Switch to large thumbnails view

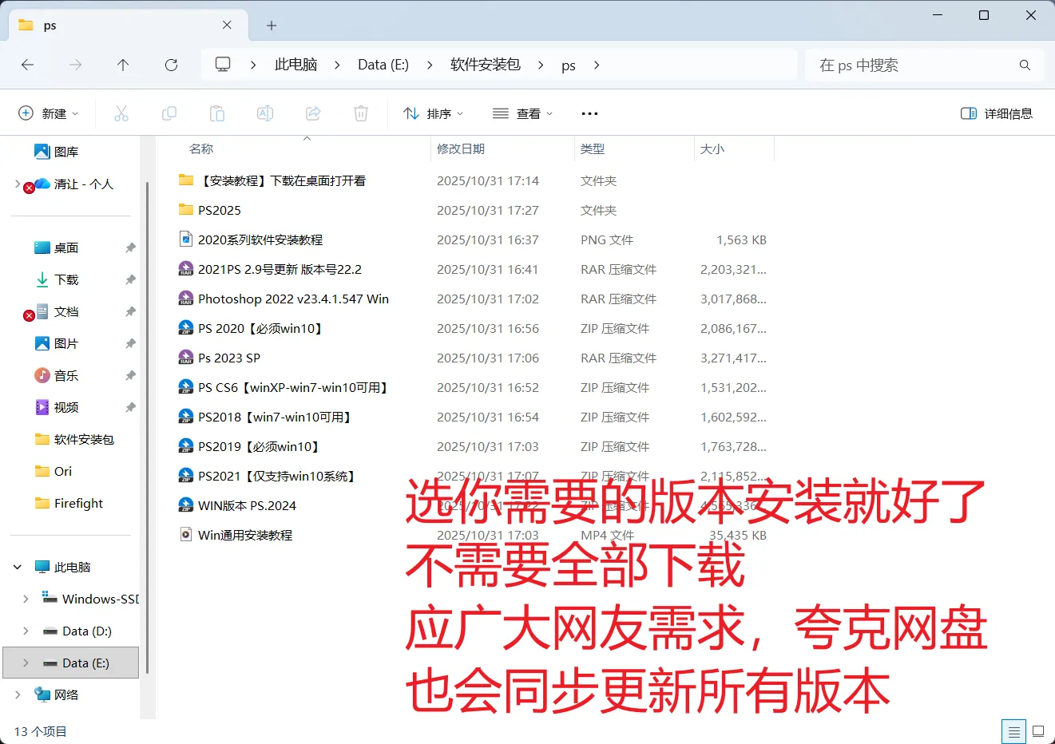[x=1038, y=731]
